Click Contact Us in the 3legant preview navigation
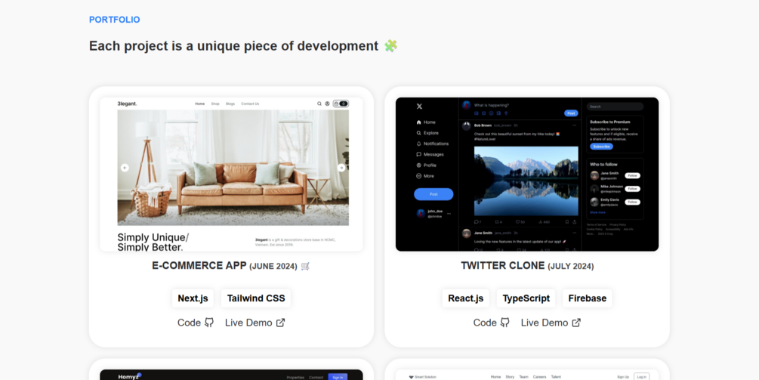 [x=250, y=103]
